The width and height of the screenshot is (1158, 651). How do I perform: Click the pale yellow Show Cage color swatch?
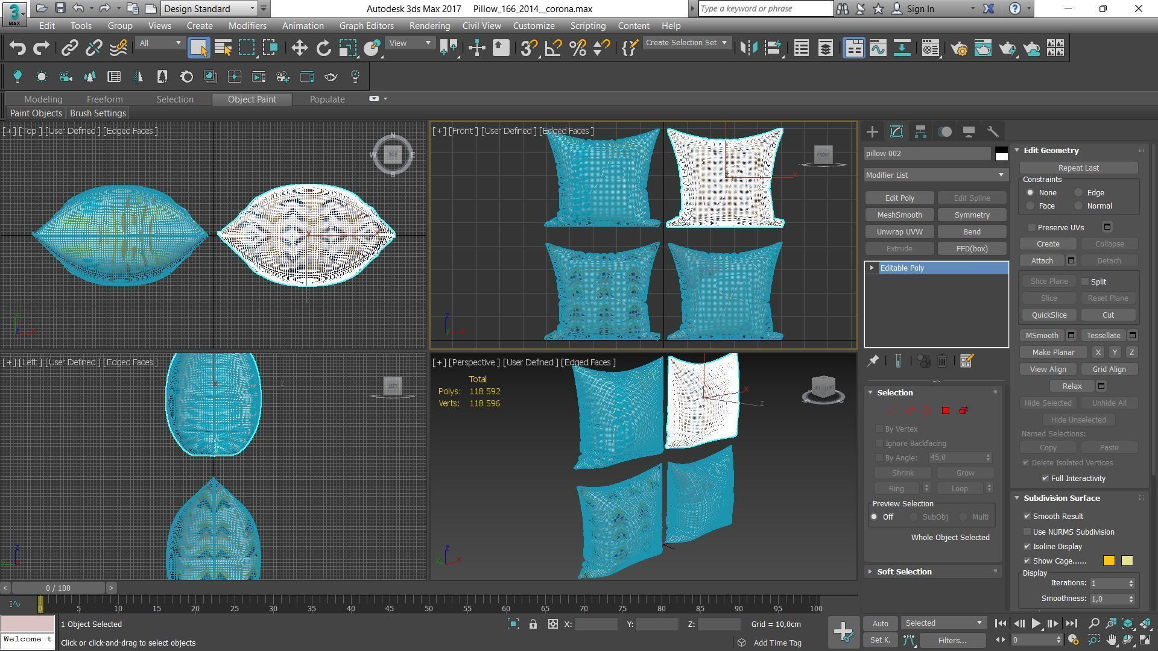[x=1127, y=561]
